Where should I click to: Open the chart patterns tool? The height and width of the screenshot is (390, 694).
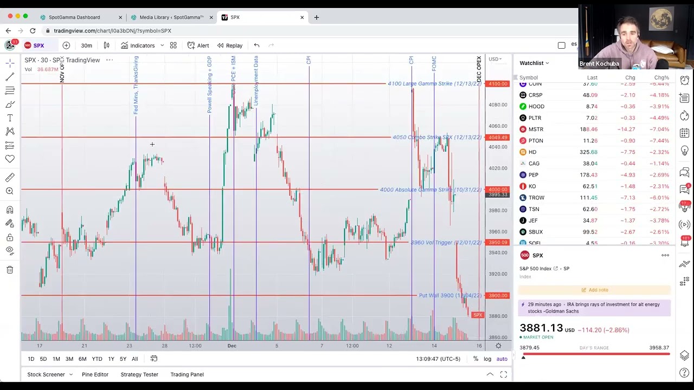(x=10, y=131)
